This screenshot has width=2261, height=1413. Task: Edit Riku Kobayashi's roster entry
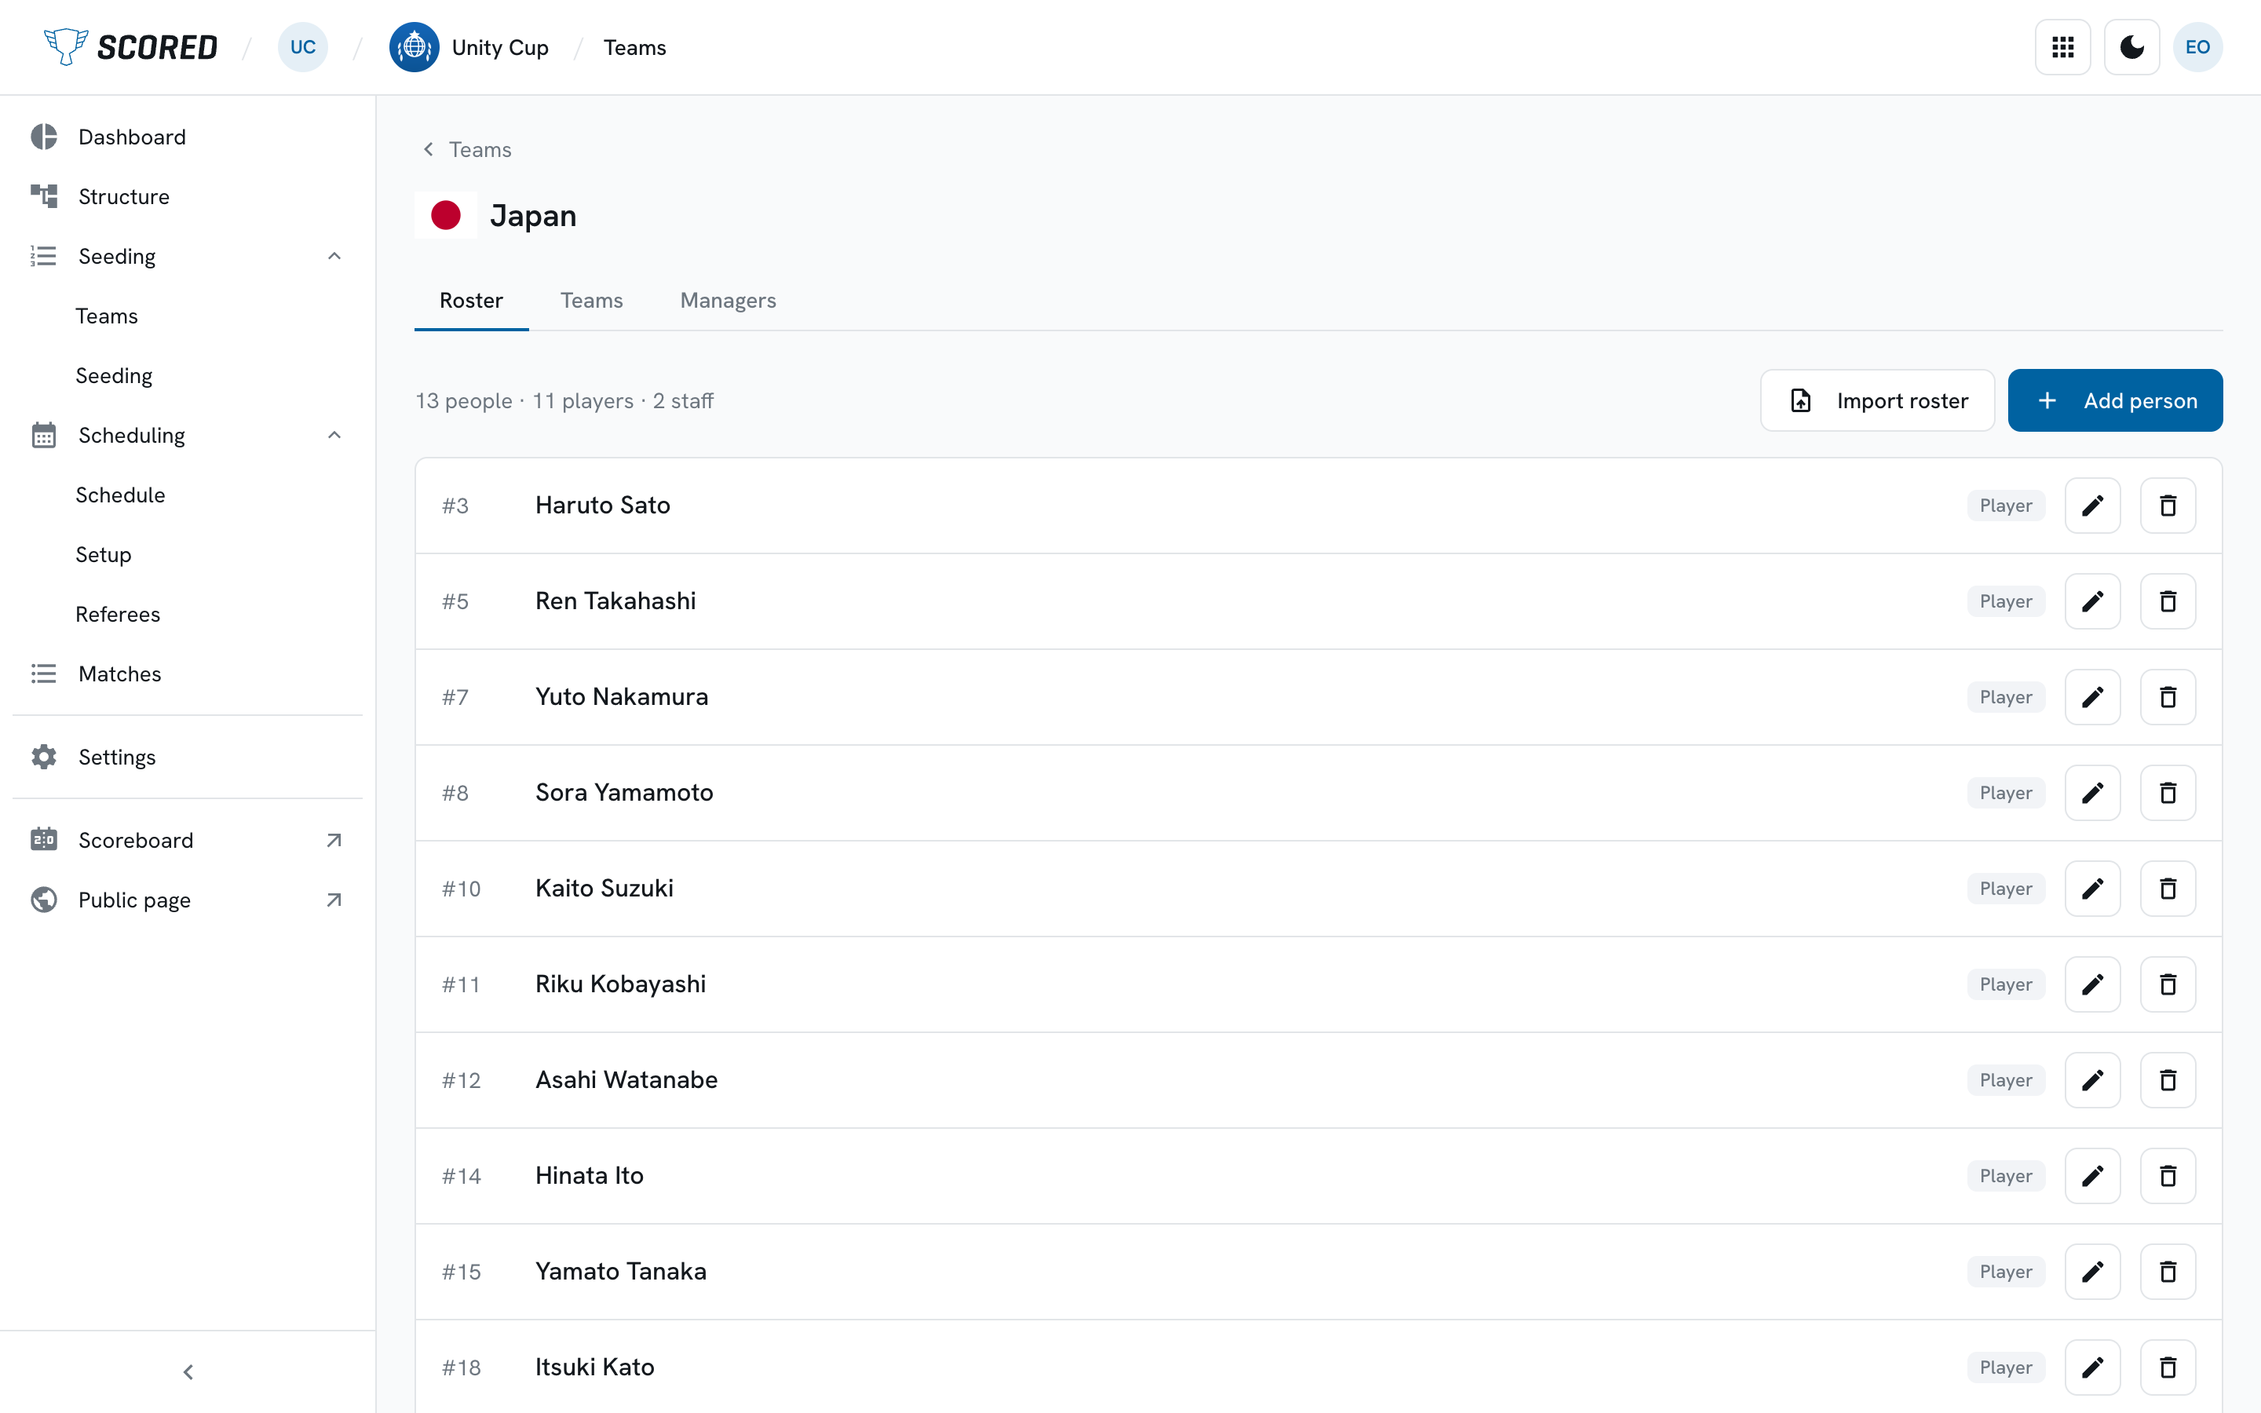(2093, 984)
